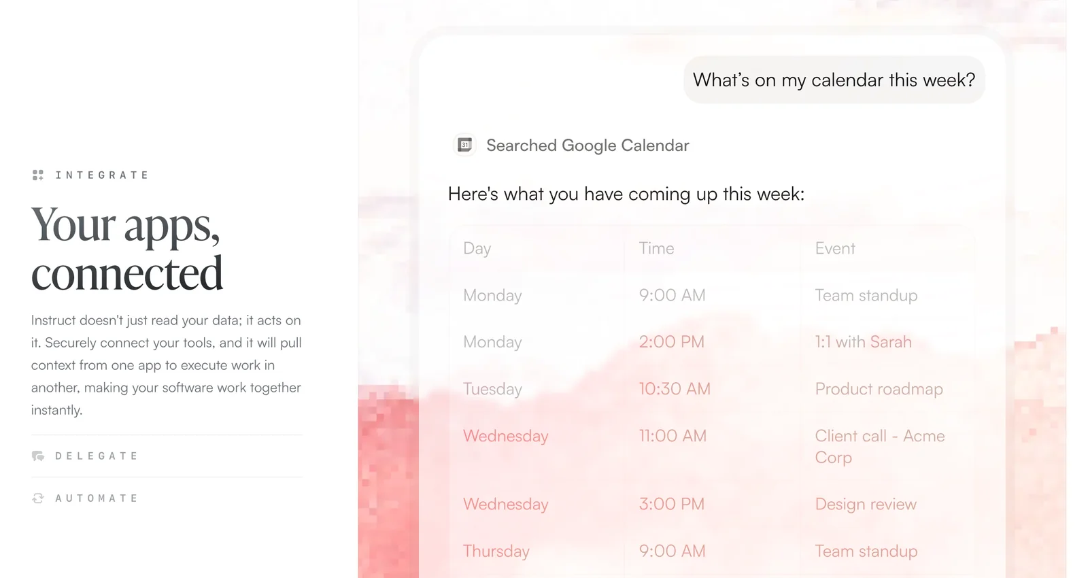Click the DELEGATE section label
Screen dimensions: 1088x578
point(97,456)
